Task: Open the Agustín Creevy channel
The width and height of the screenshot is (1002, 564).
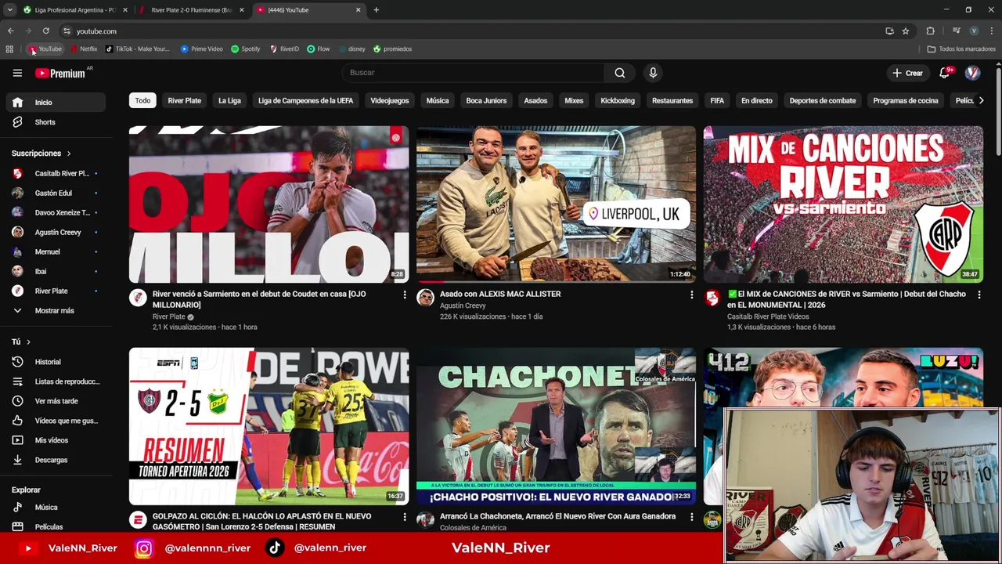Action: coord(56,232)
